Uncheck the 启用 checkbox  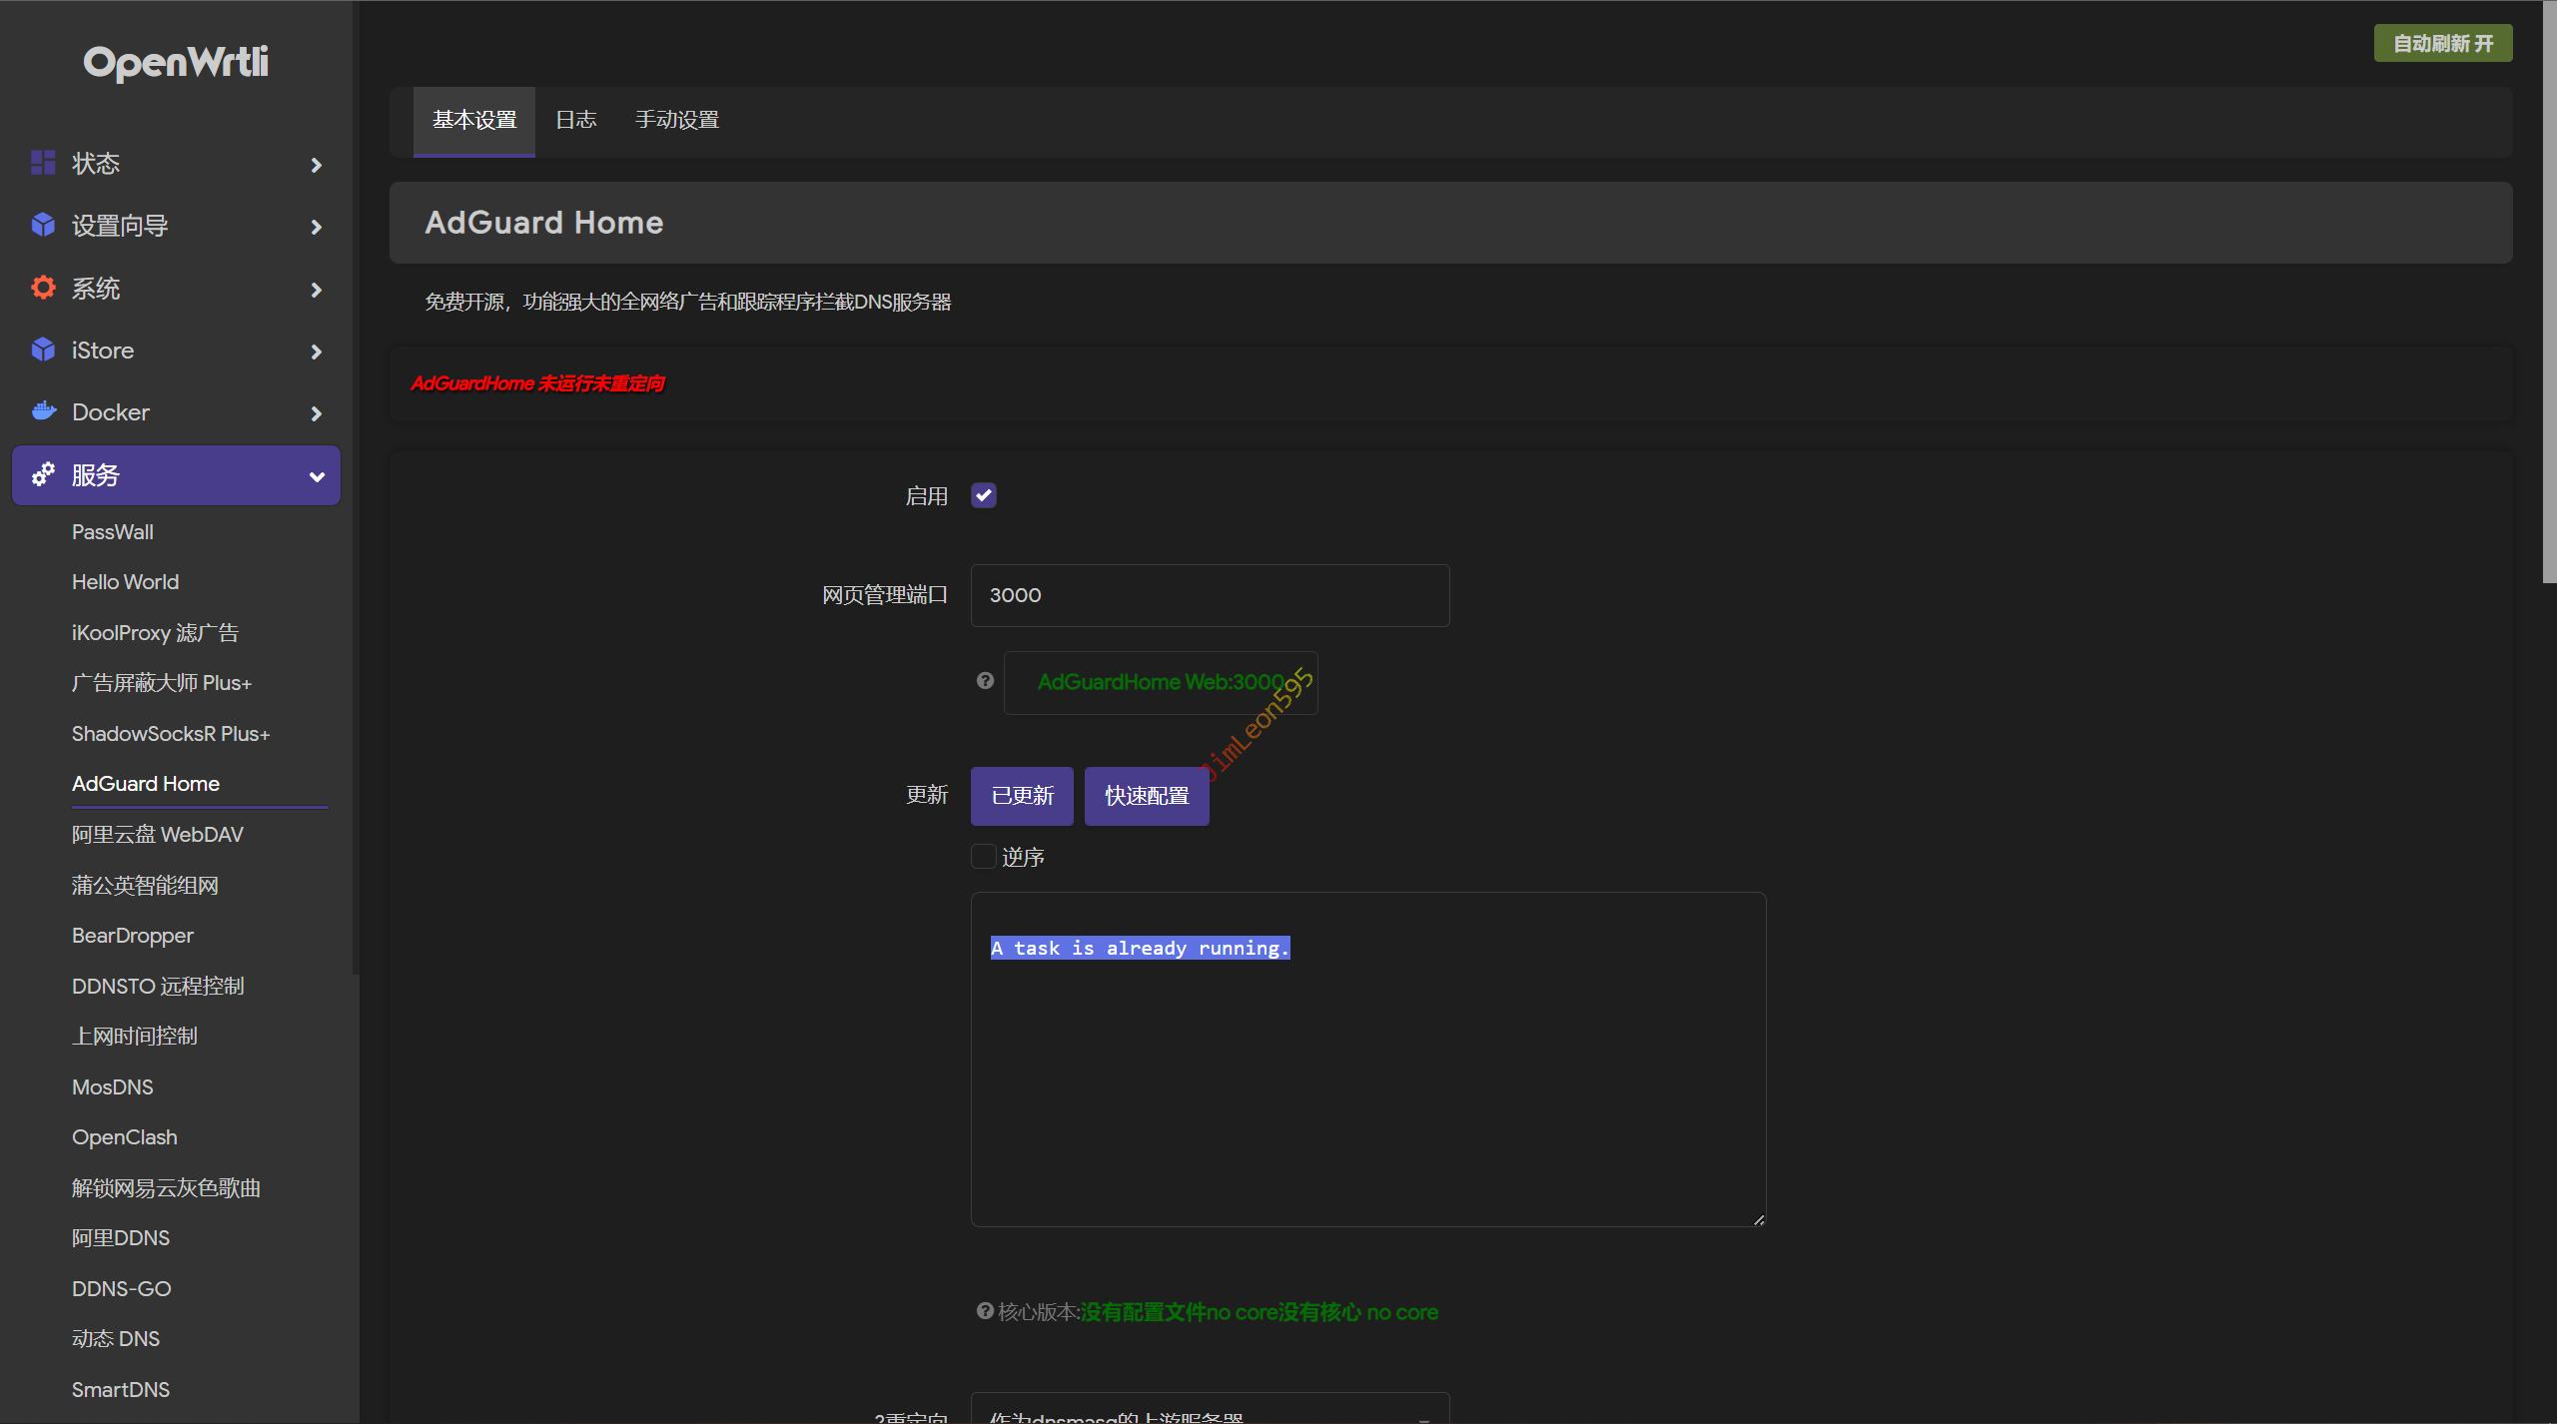click(x=984, y=495)
